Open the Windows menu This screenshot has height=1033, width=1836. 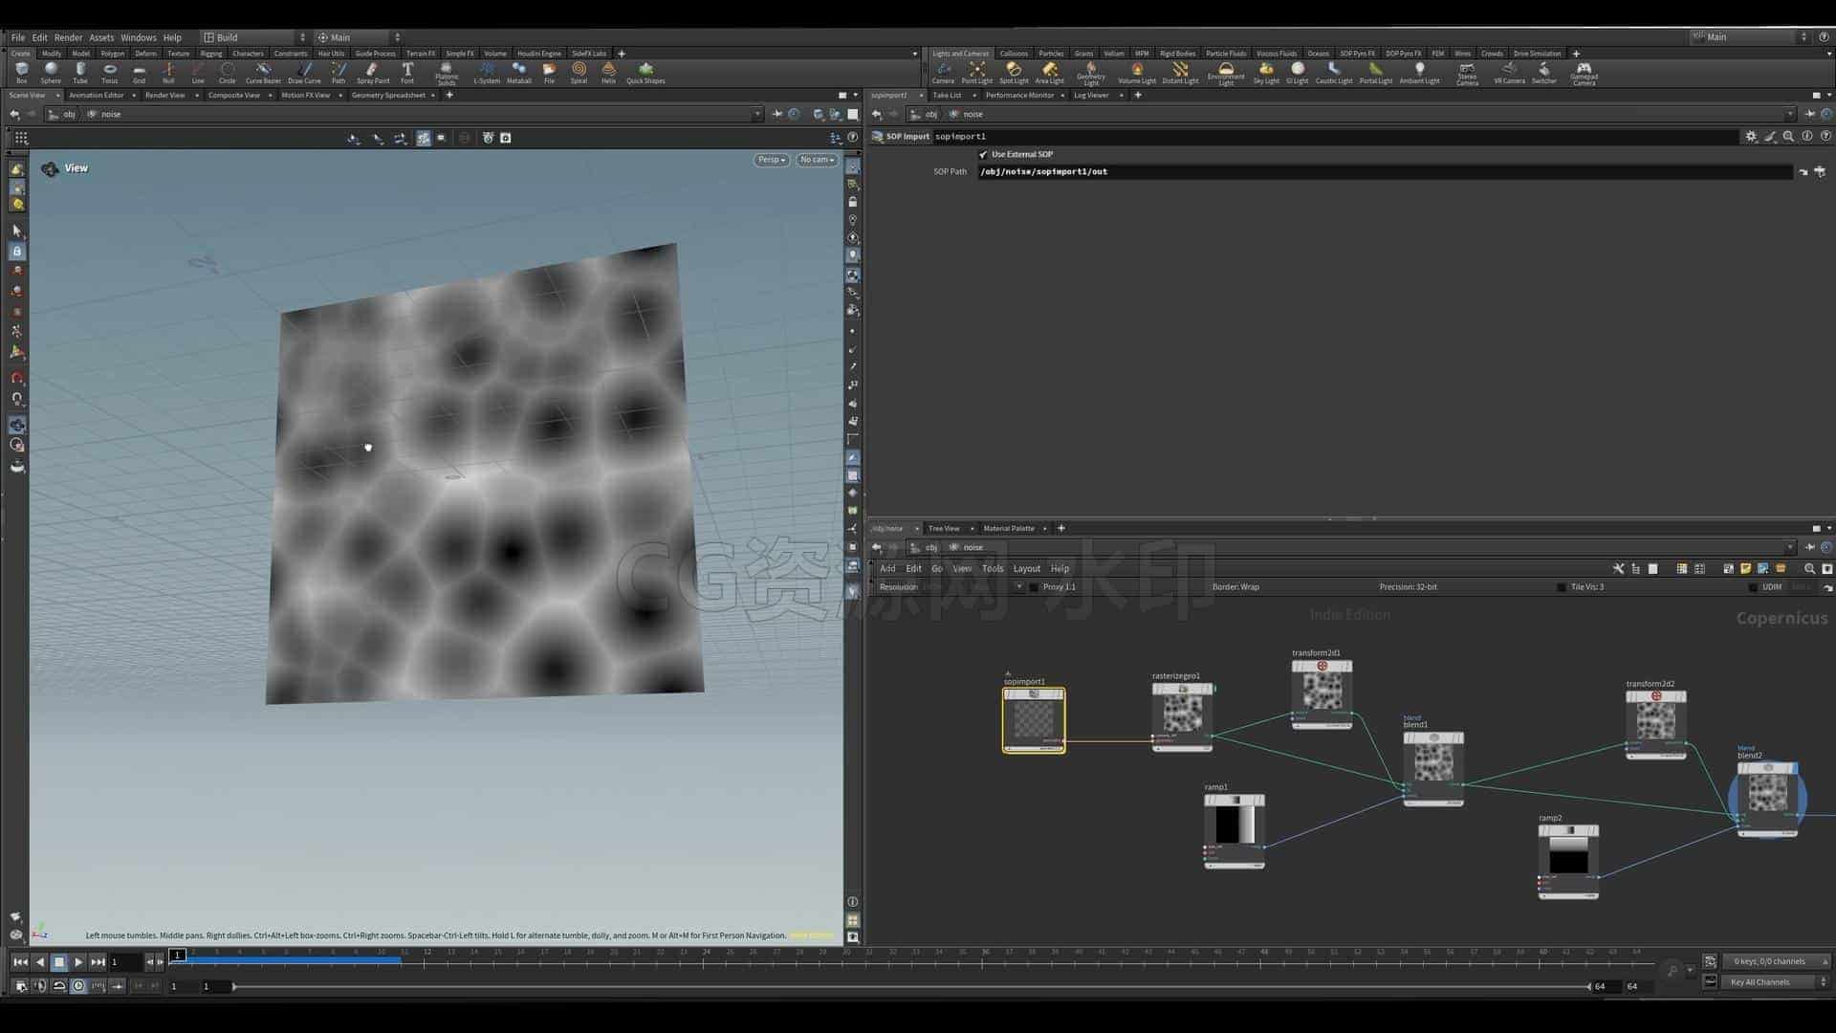click(x=138, y=37)
